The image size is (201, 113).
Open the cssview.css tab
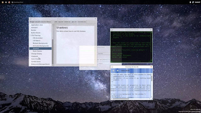point(82,22)
